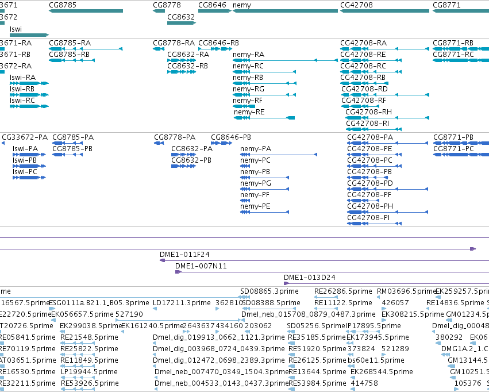Select the CG42708-RF transcript label

pos(364,101)
